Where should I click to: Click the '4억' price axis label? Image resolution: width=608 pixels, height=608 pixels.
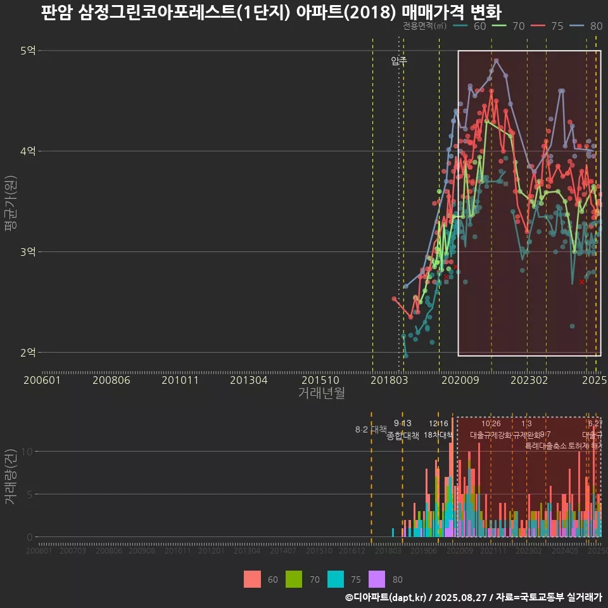28,151
